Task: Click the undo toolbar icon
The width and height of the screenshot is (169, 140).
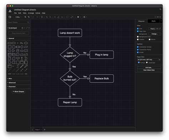Action: click(x=34, y=17)
